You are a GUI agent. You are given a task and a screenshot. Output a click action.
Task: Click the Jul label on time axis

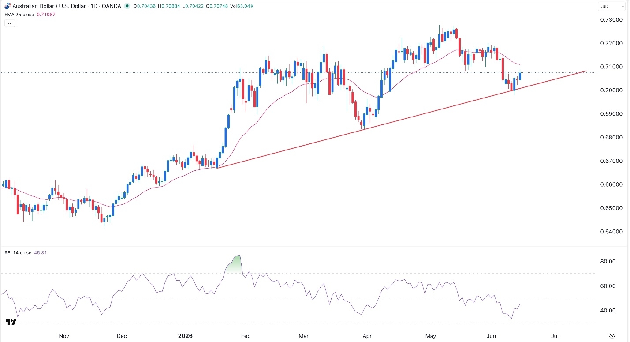click(x=555, y=336)
